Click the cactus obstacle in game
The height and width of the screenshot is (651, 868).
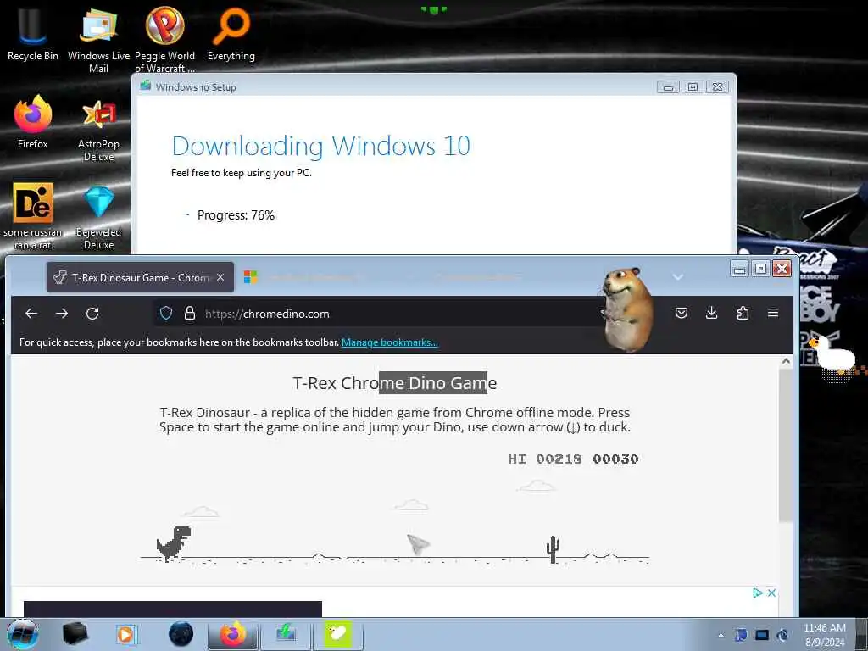(553, 549)
